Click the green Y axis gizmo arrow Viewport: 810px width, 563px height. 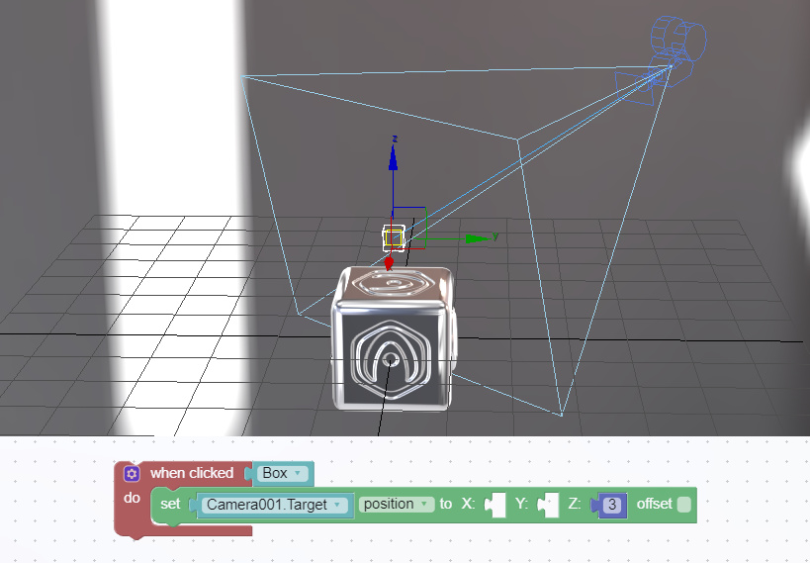pyautogui.click(x=478, y=238)
